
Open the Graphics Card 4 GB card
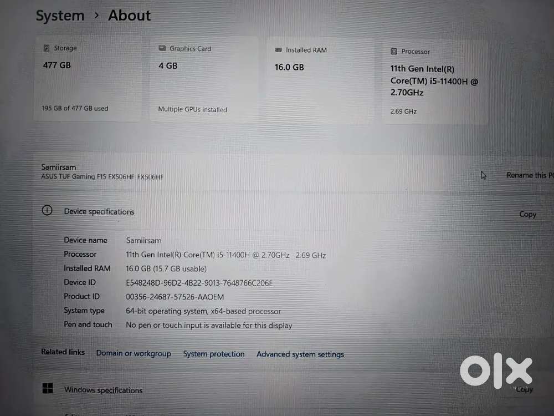click(x=204, y=79)
